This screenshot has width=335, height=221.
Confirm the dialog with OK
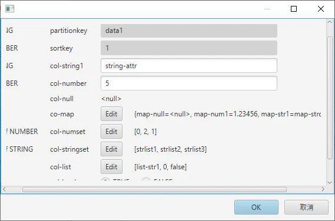(x=256, y=207)
